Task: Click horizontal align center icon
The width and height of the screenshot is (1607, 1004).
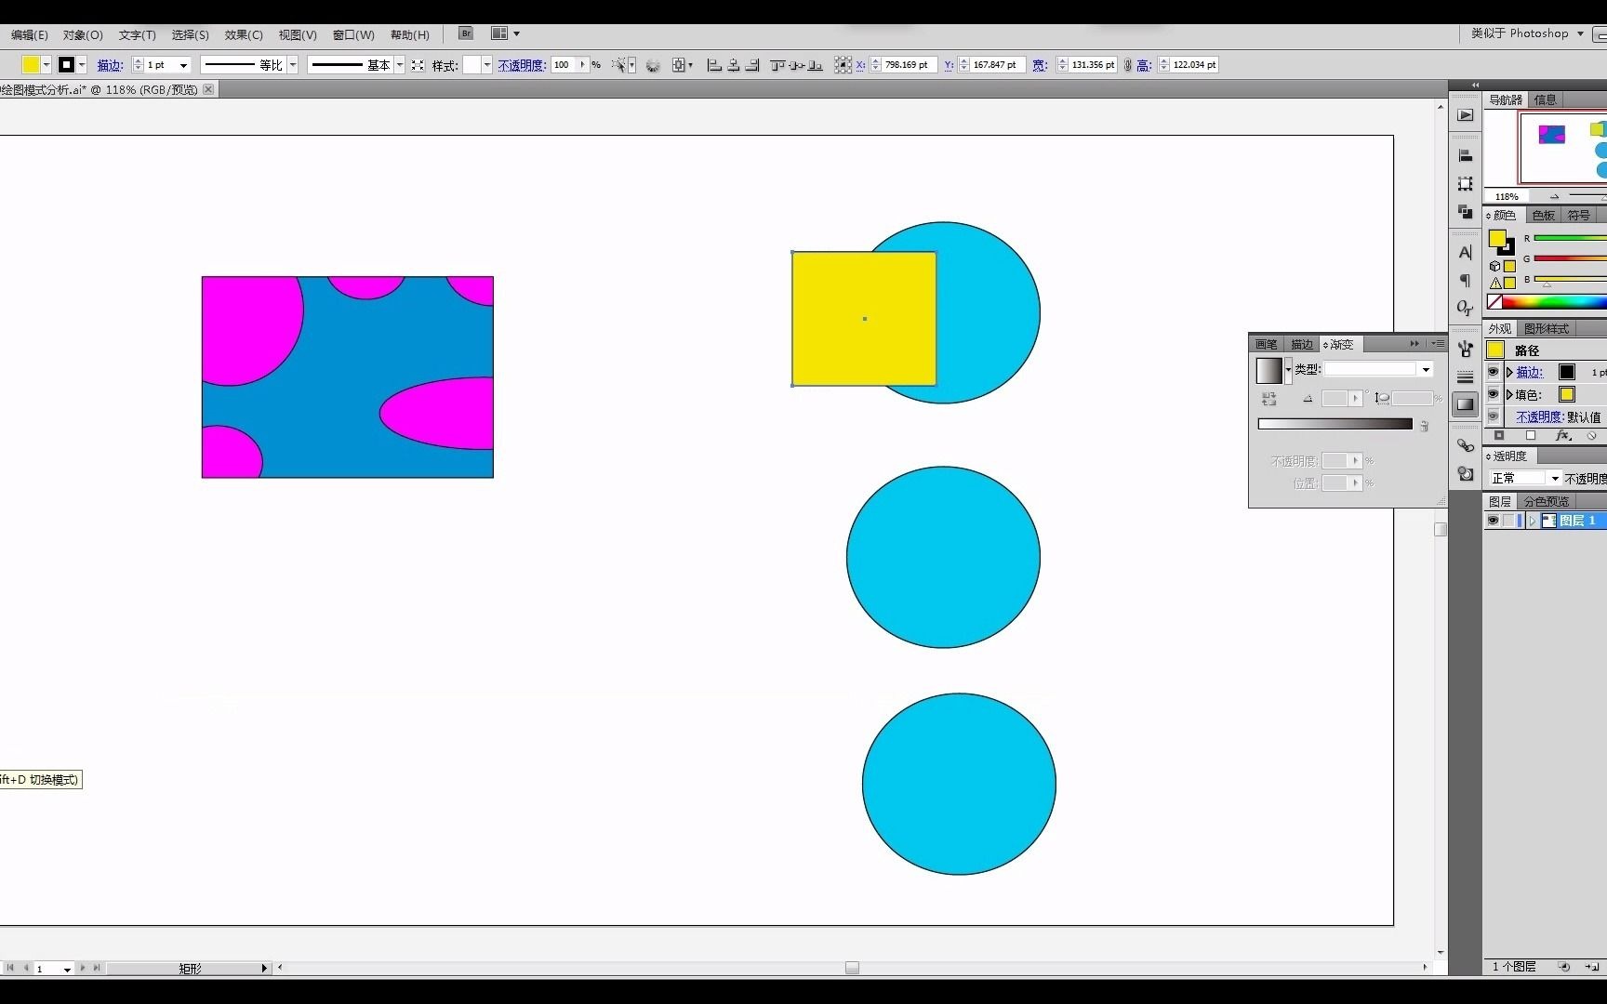Action: point(734,65)
